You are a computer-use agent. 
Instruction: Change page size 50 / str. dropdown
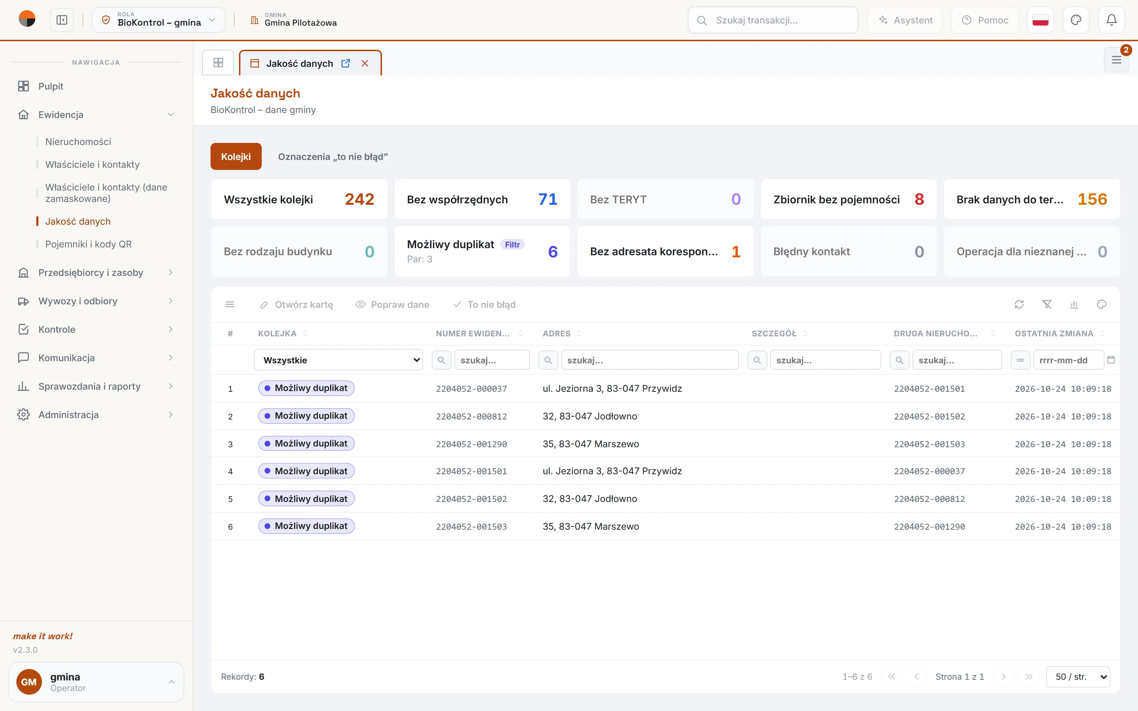click(1078, 676)
